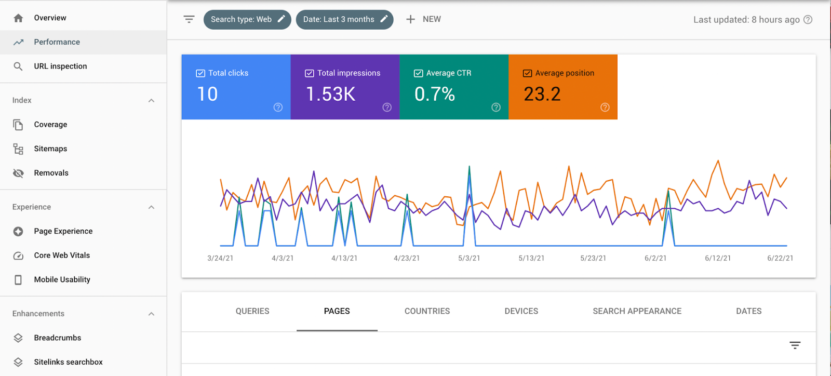Click the Experience section heading
This screenshot has width=831, height=376.
pyautogui.click(x=32, y=207)
